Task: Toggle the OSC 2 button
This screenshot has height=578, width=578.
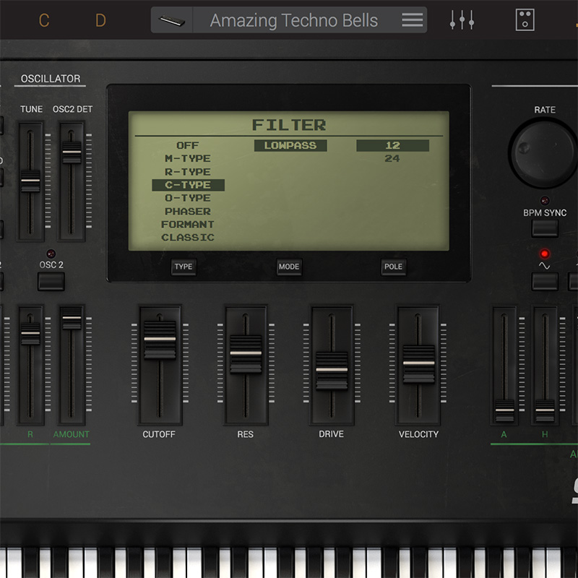Action: tap(51, 281)
